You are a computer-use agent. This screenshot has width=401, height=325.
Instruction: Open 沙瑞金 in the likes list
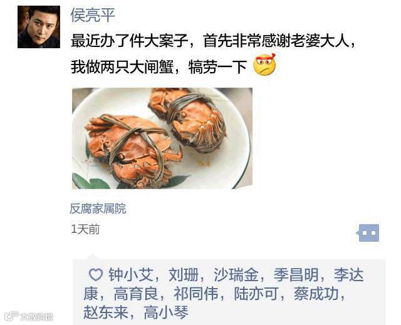236,275
